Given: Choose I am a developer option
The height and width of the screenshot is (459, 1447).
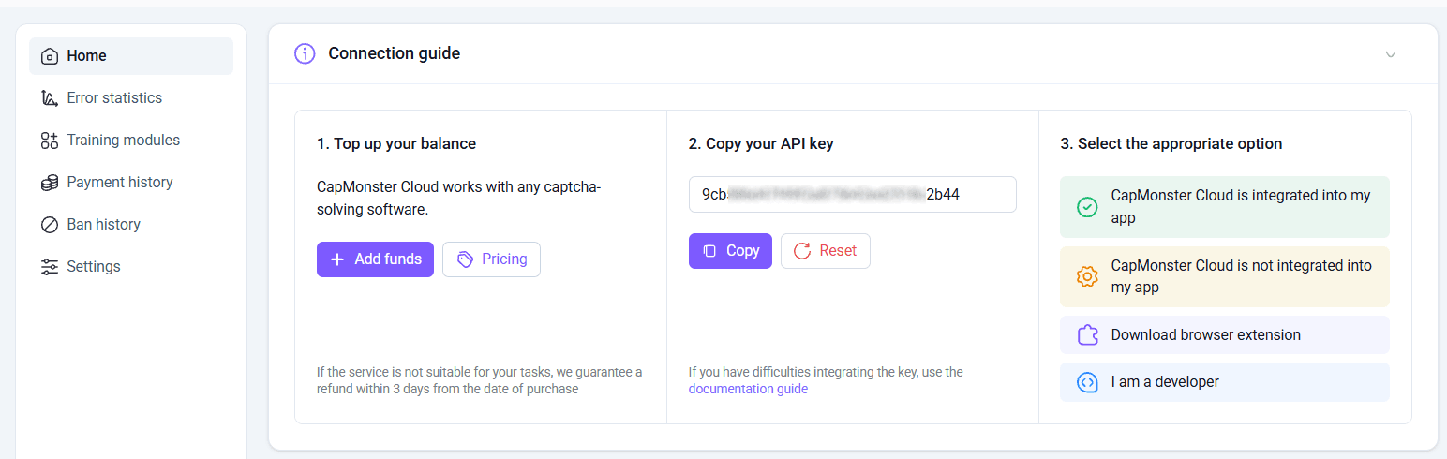Looking at the screenshot, I should tap(1225, 382).
